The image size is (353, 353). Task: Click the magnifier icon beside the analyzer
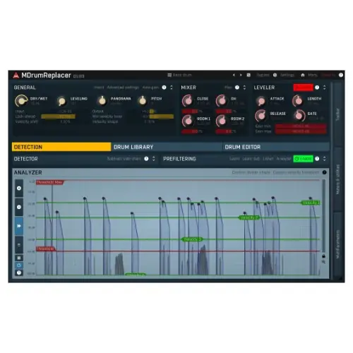coord(323,262)
